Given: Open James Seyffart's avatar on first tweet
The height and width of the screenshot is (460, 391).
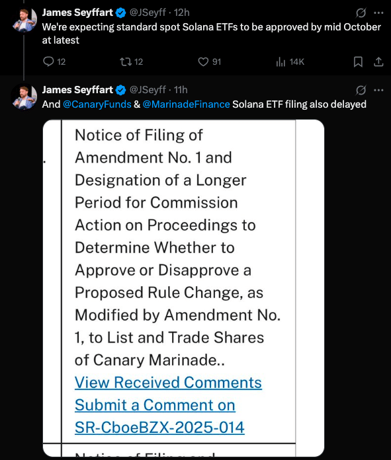Looking at the screenshot, I should pyautogui.click(x=24, y=20).
